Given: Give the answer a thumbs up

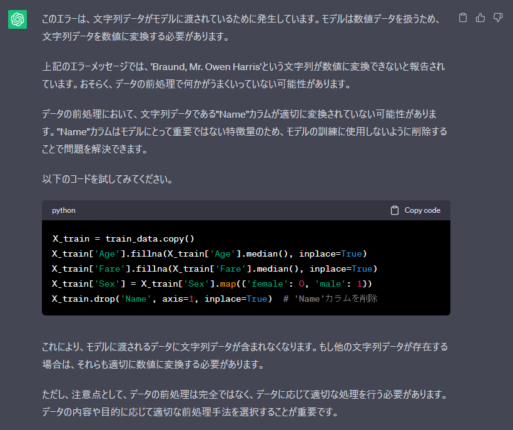Looking at the screenshot, I should click(480, 18).
